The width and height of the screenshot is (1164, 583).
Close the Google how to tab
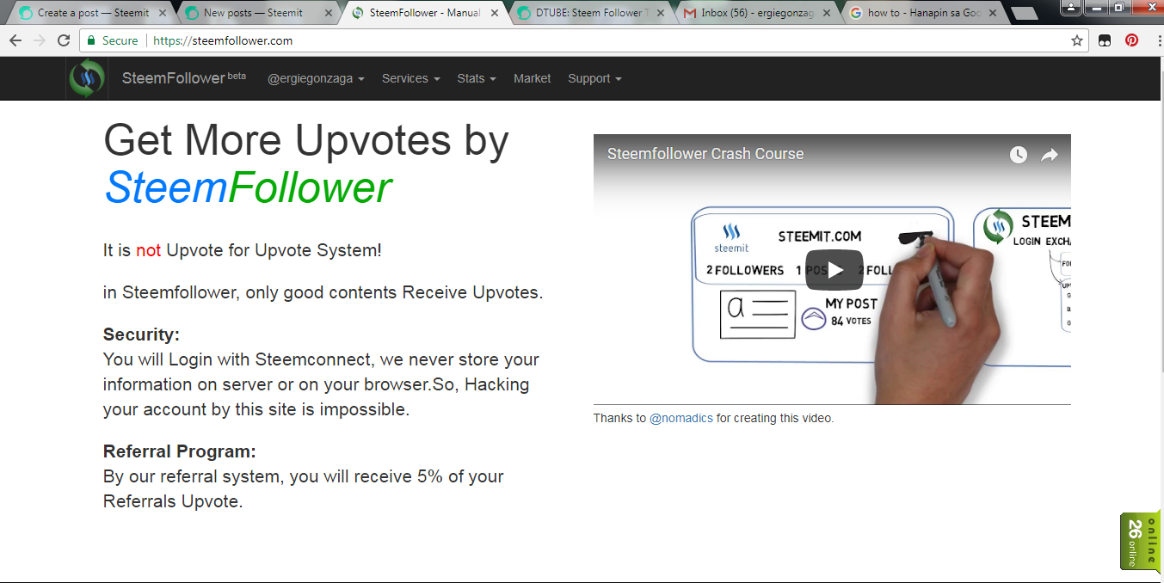(992, 13)
